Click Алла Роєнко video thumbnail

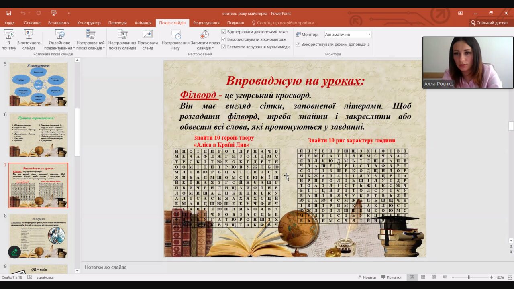(468, 62)
